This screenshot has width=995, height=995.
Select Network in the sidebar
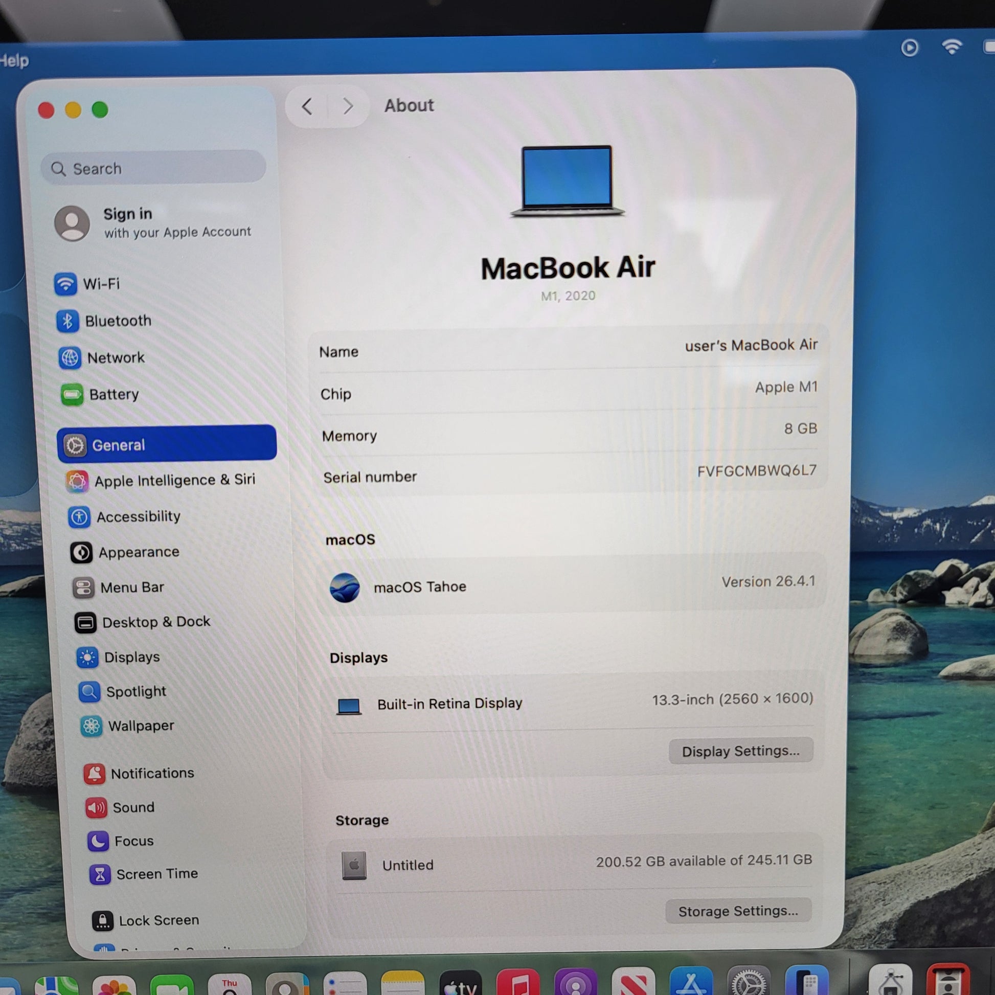tap(116, 357)
